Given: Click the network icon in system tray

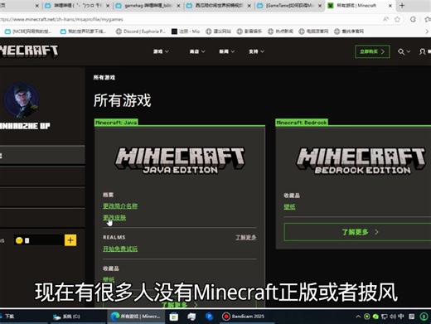Looking at the screenshot, I should pos(385,317).
